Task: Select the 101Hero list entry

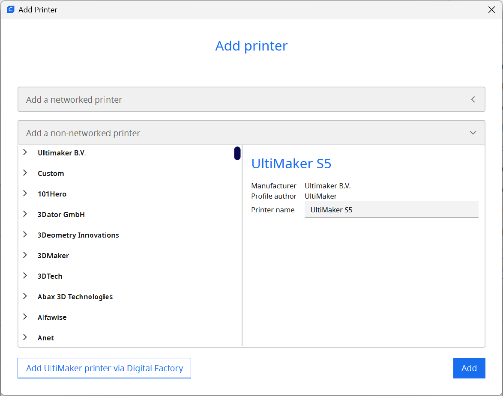Action: [x=52, y=194]
